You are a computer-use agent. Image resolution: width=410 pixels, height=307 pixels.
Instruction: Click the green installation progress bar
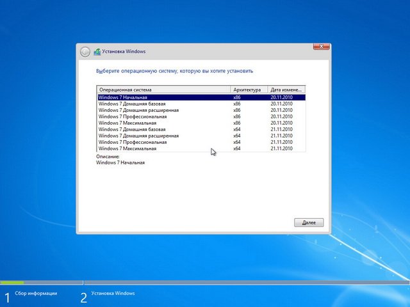point(12,283)
